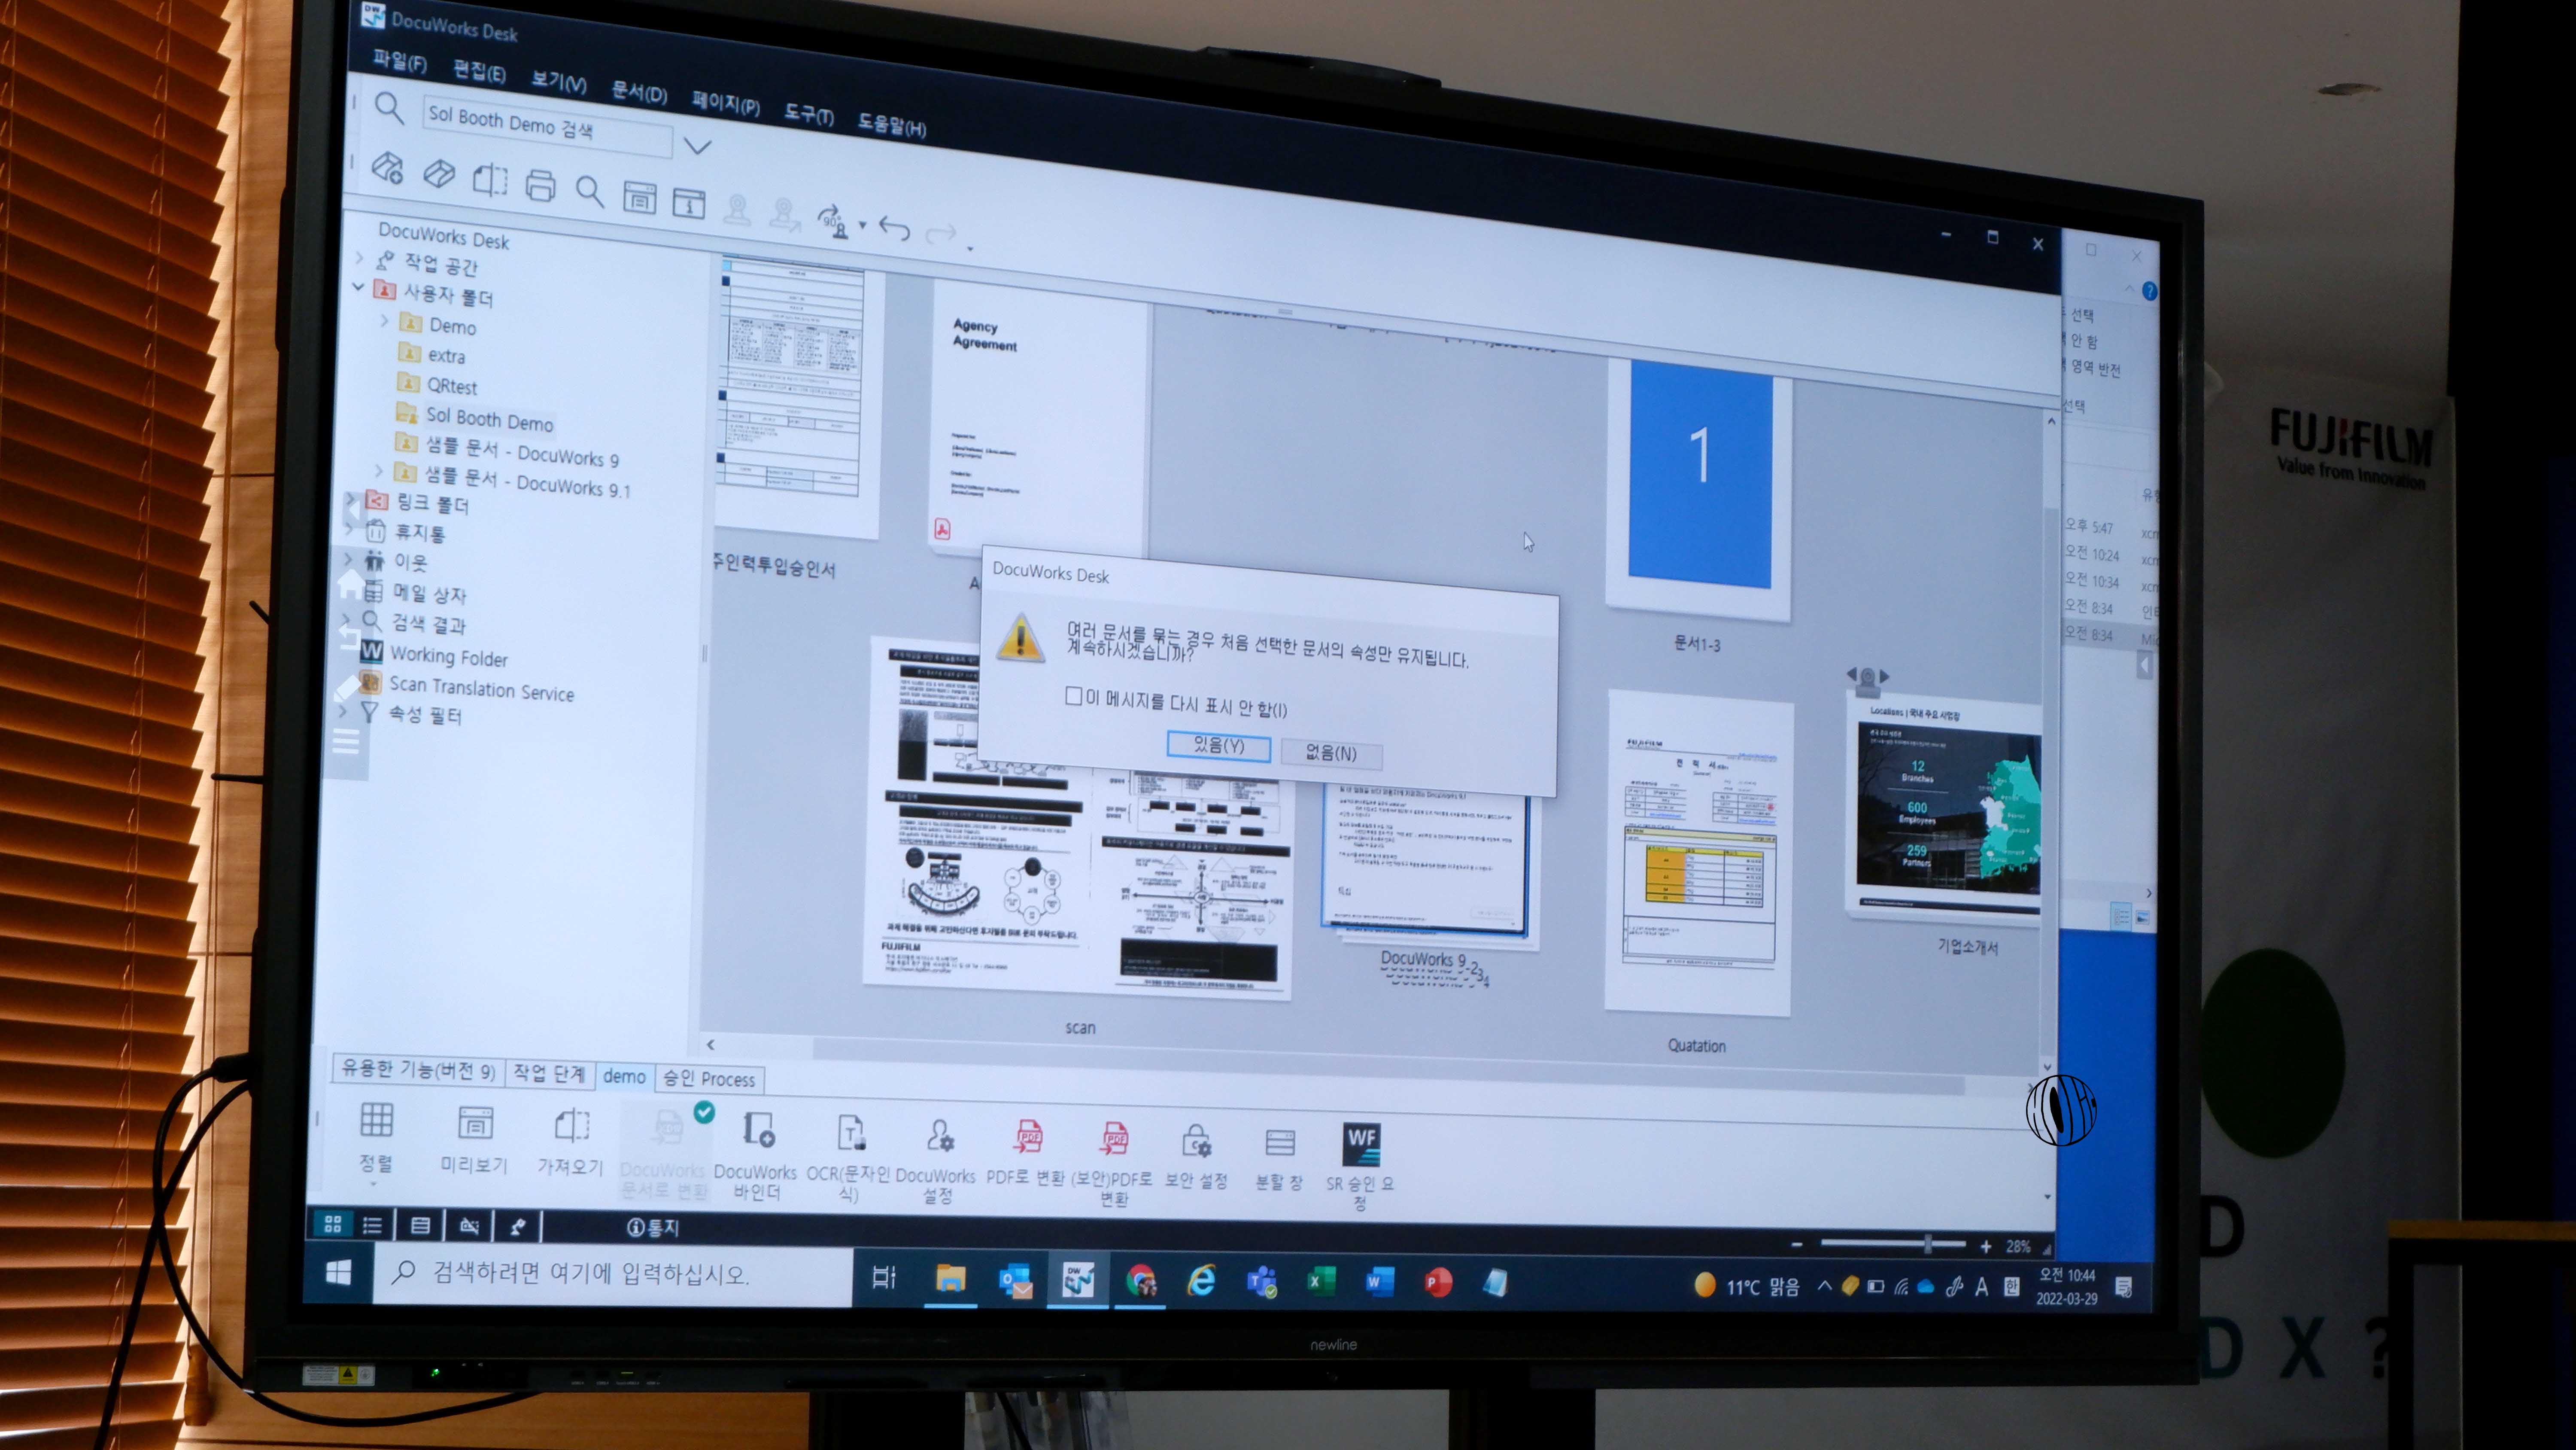This screenshot has height=1450, width=2576.
Task: Open the 보기(V) menu
Action: [x=558, y=82]
